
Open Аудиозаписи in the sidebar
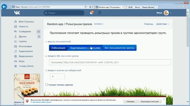pos(26,51)
